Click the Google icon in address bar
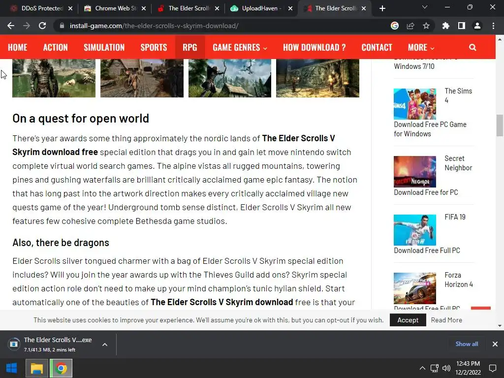The width and height of the screenshot is (504, 378). click(x=395, y=26)
